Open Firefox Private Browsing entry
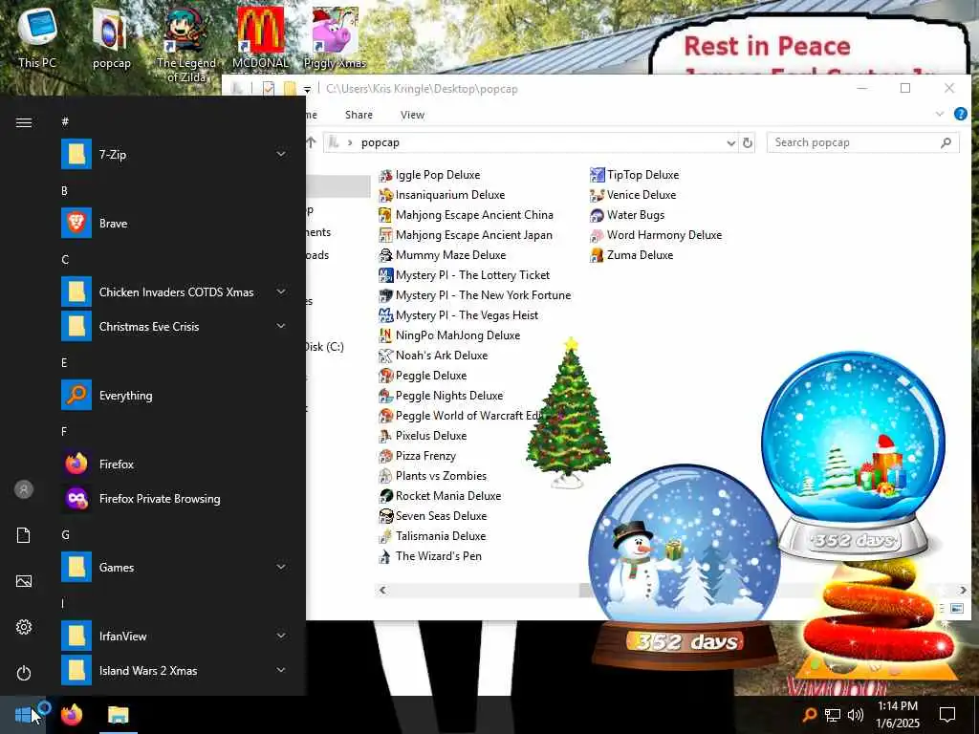This screenshot has height=734, width=979. 174,499
